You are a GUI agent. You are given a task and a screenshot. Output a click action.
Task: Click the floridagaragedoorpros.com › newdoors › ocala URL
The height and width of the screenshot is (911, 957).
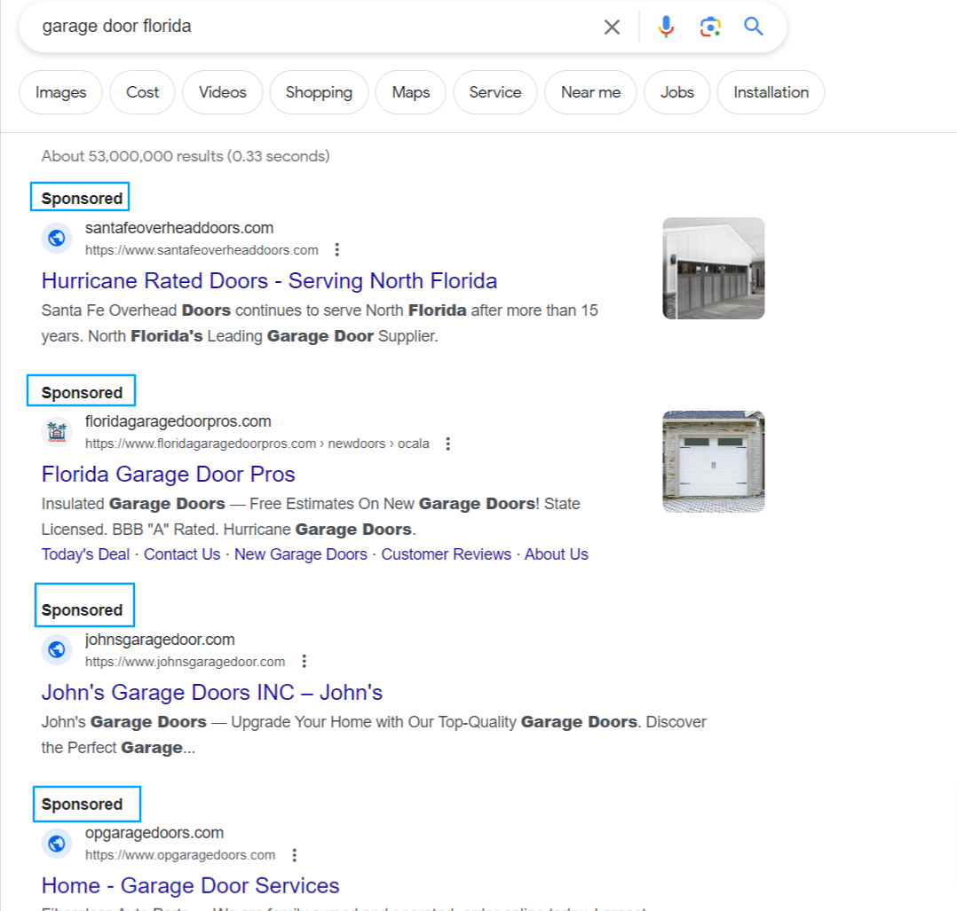click(257, 444)
